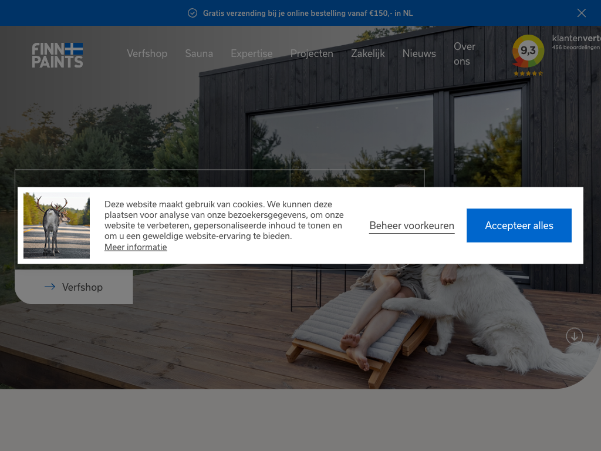The image size is (601, 451).
Task: Click the star rating under the score
Action: pos(528,73)
